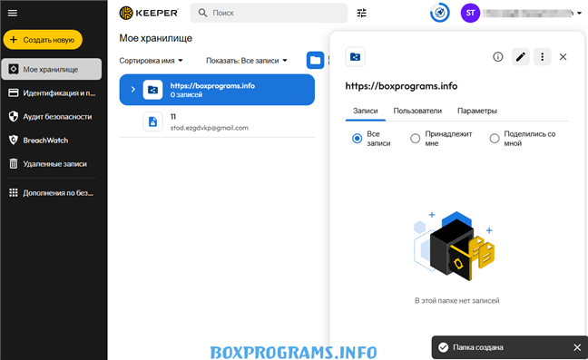Click the sync status circular icon

[439, 13]
